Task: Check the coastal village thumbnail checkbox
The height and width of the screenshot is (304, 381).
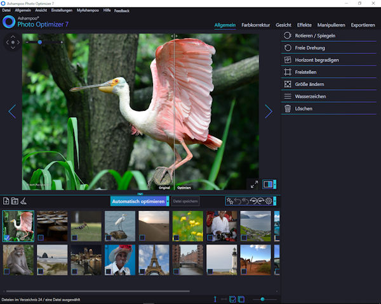Action: pos(244,237)
